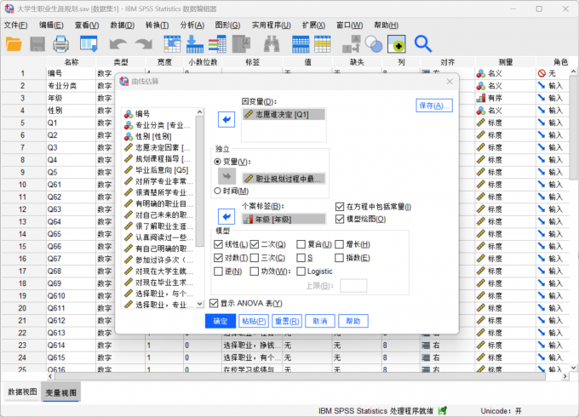Image resolution: width=579 pixels, height=417 pixels.
Task: Click the magnifier search icon
Action: coord(423,44)
